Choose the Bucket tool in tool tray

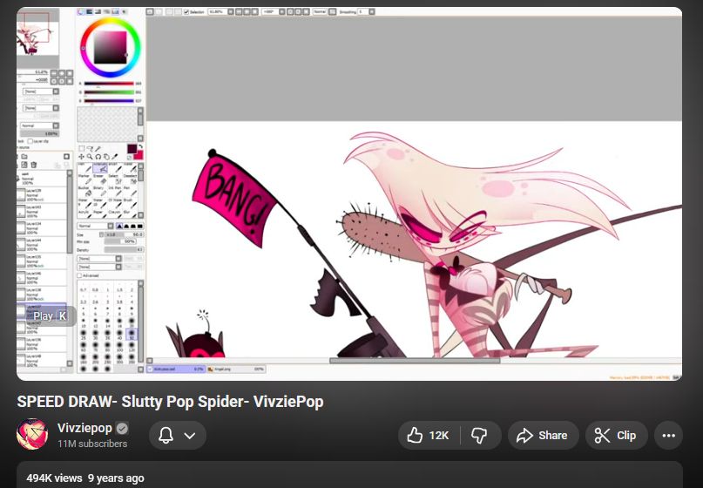click(86, 191)
